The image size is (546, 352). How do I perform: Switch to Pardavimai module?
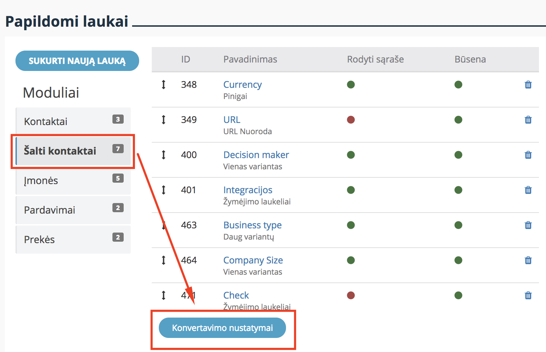click(73, 210)
